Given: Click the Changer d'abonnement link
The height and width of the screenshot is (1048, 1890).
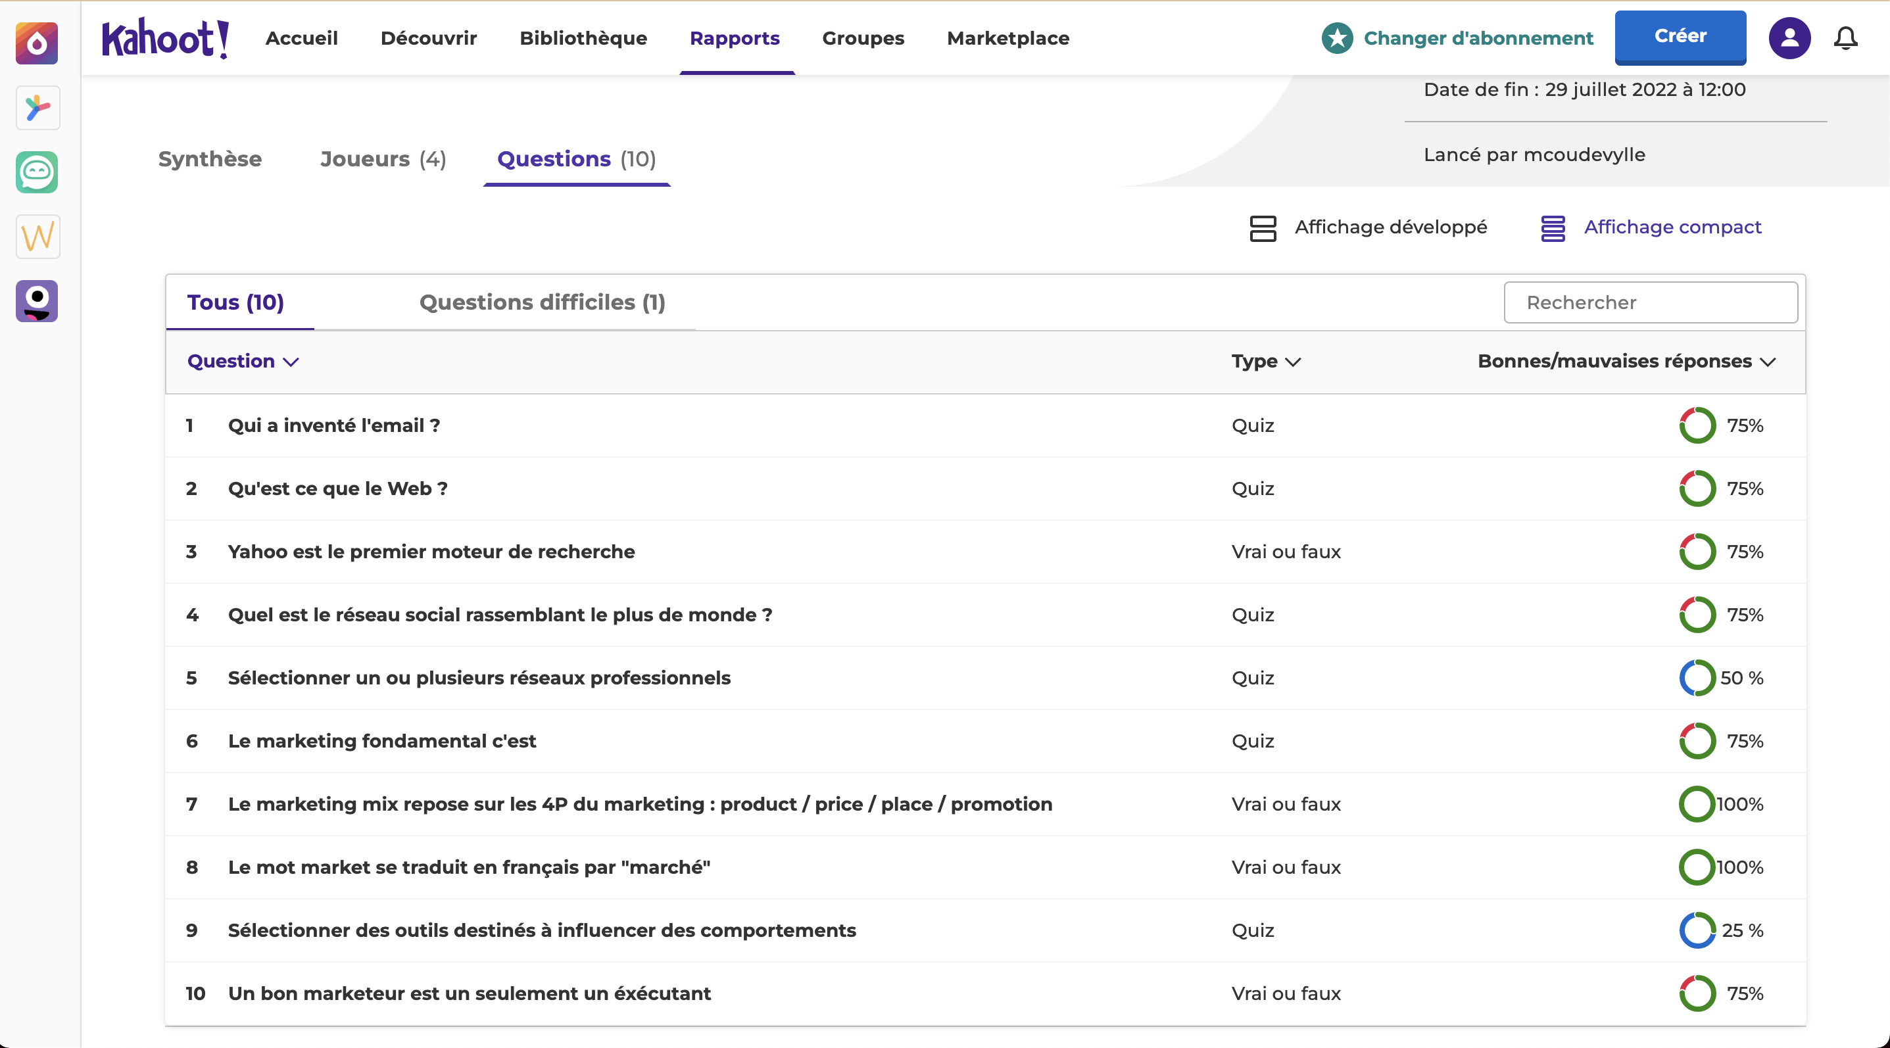Looking at the screenshot, I should click(1478, 38).
